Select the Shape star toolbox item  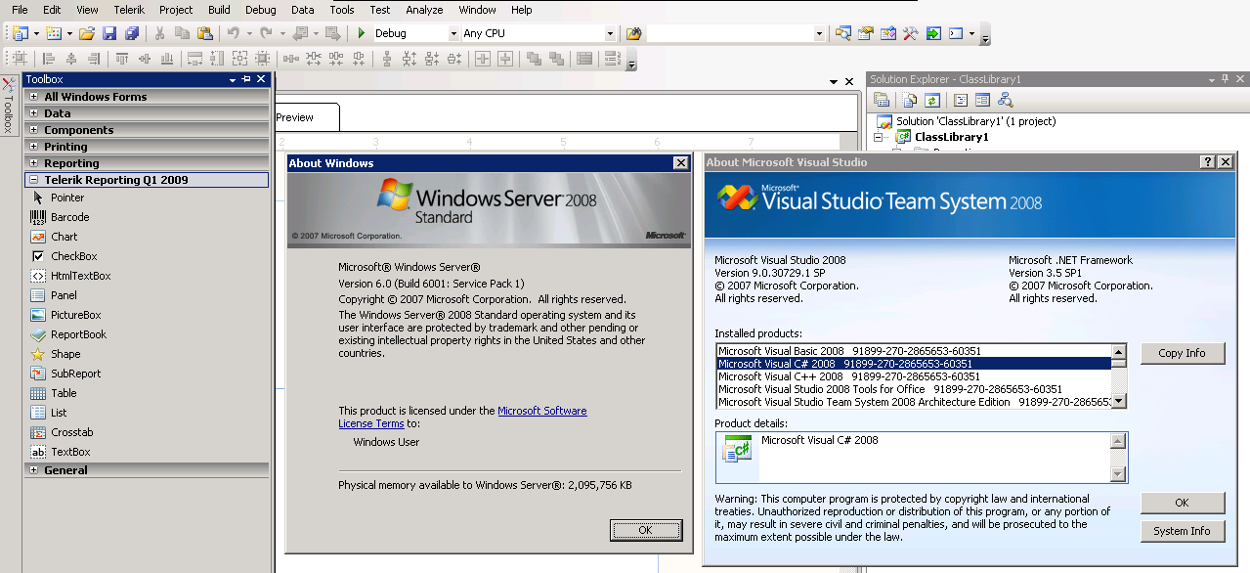147,354
